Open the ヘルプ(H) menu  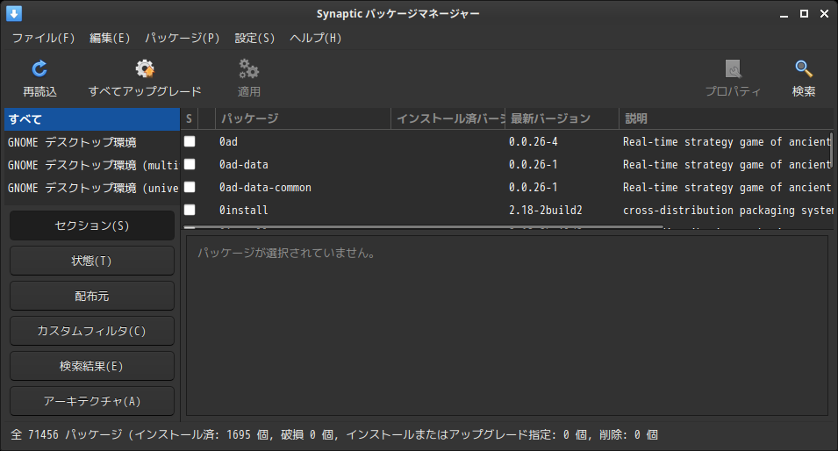pyautogui.click(x=315, y=38)
